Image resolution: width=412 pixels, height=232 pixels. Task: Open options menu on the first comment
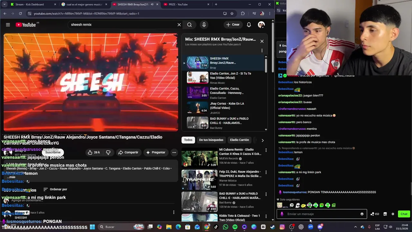tap(173, 212)
